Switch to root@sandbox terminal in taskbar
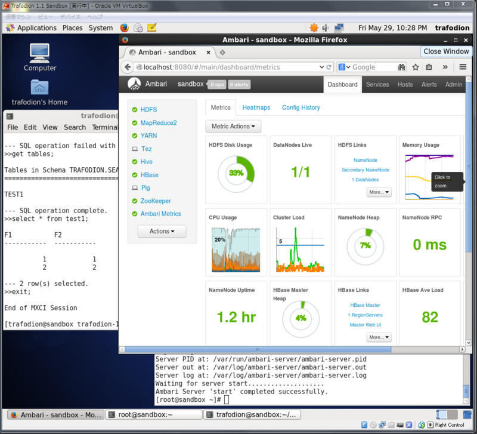 (154, 415)
